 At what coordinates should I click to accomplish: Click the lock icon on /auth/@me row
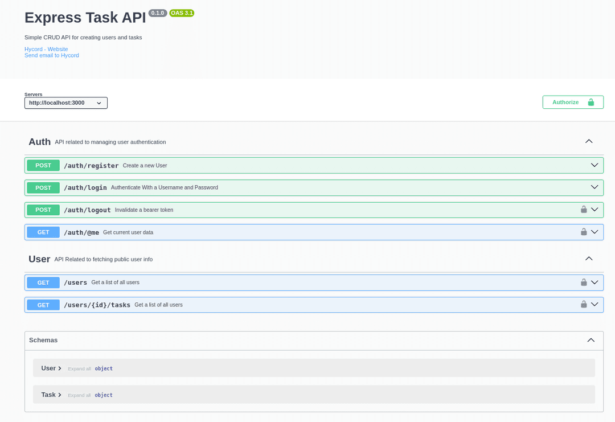pos(584,232)
